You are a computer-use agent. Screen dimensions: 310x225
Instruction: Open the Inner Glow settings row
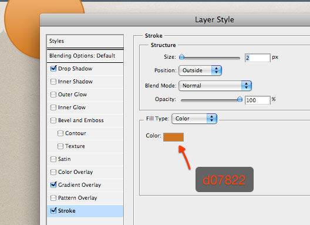(x=85, y=108)
